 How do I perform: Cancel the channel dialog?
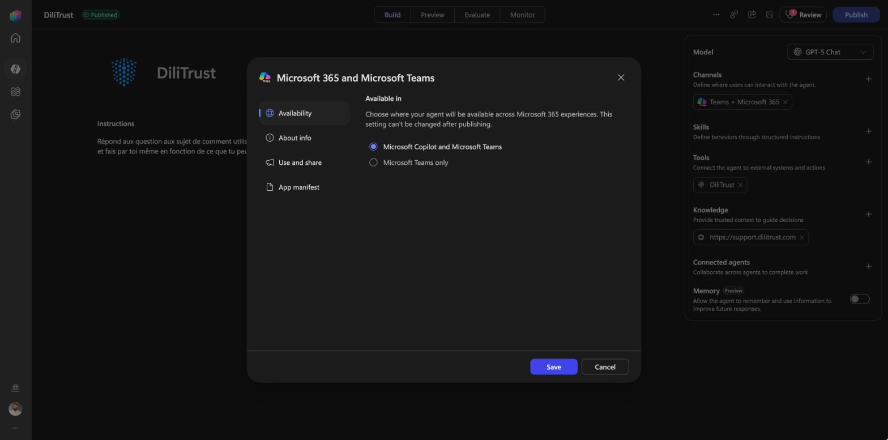pyautogui.click(x=605, y=367)
